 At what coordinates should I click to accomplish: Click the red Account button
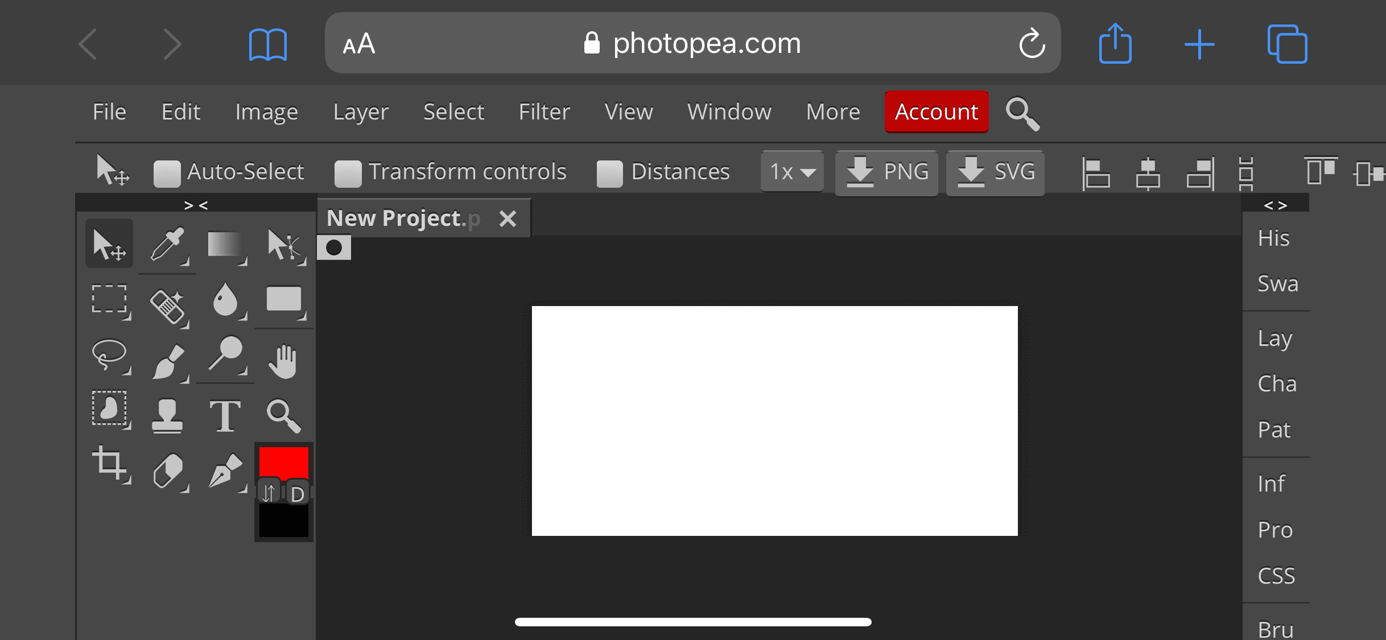(937, 112)
